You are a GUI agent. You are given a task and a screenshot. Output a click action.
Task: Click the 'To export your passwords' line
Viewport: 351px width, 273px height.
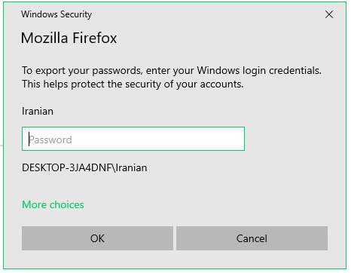pyautogui.click(x=172, y=70)
